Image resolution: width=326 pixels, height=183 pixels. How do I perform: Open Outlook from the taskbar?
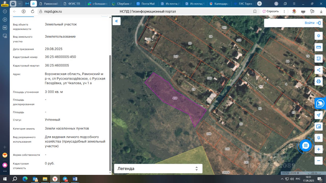[35, 179]
